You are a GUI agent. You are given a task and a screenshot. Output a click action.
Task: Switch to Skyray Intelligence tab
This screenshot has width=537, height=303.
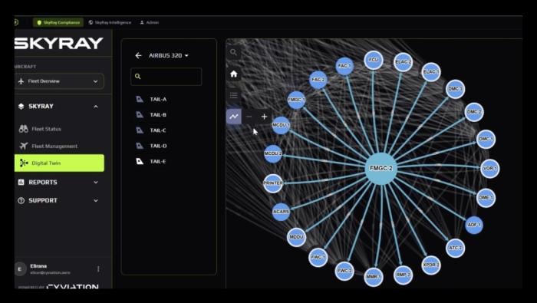tap(110, 22)
